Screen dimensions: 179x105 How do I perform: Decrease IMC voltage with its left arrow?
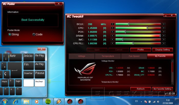coord(113,40)
